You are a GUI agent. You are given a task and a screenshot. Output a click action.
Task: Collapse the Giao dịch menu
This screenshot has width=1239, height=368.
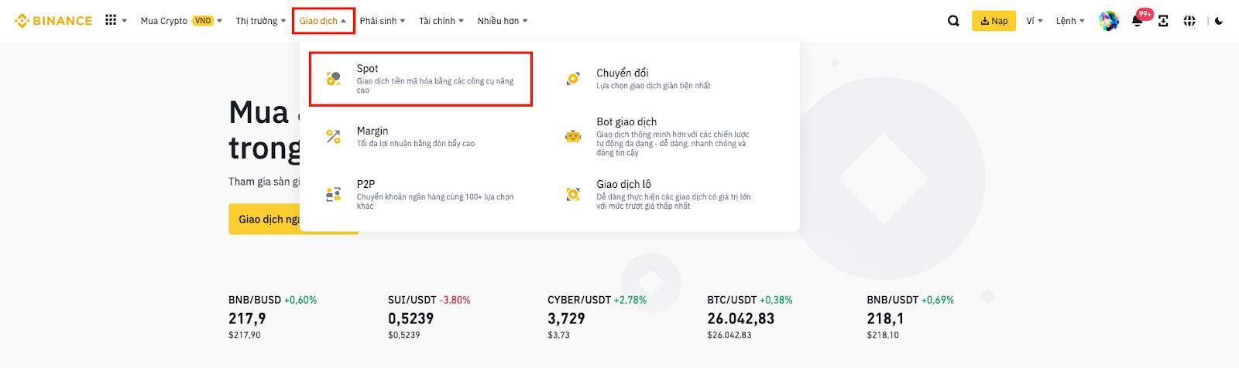[x=323, y=21]
